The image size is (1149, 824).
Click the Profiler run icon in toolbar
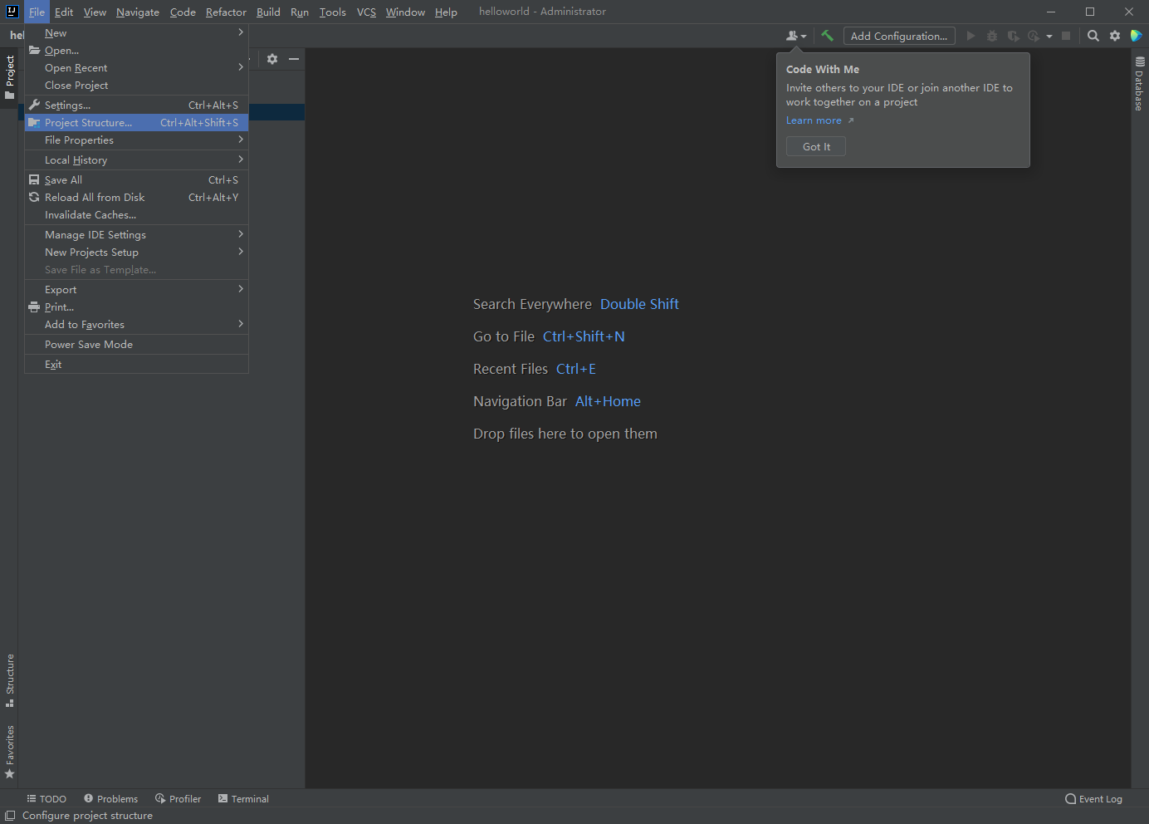click(x=1034, y=36)
